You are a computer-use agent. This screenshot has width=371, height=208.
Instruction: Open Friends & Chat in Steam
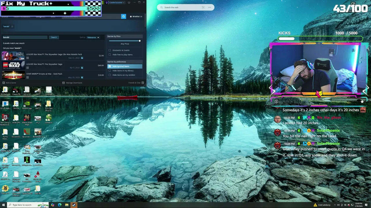[136, 83]
